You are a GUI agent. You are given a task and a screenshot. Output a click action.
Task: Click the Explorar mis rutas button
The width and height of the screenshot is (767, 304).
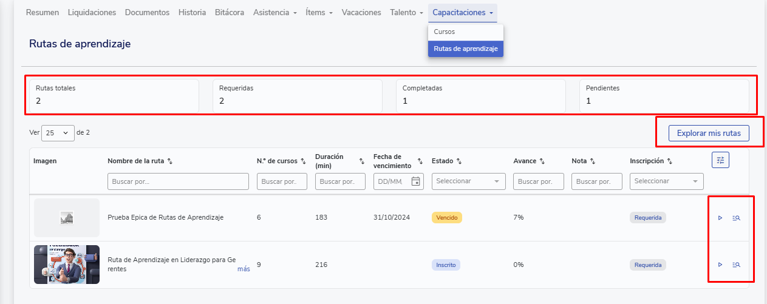pos(708,133)
